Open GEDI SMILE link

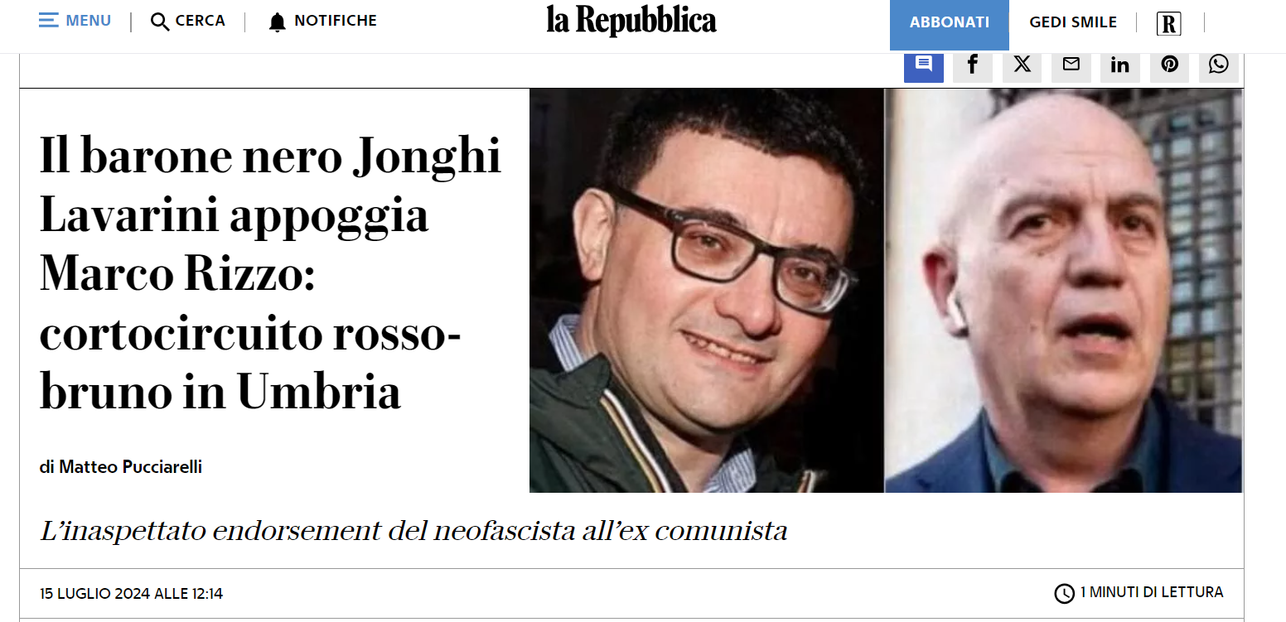coord(1073,23)
